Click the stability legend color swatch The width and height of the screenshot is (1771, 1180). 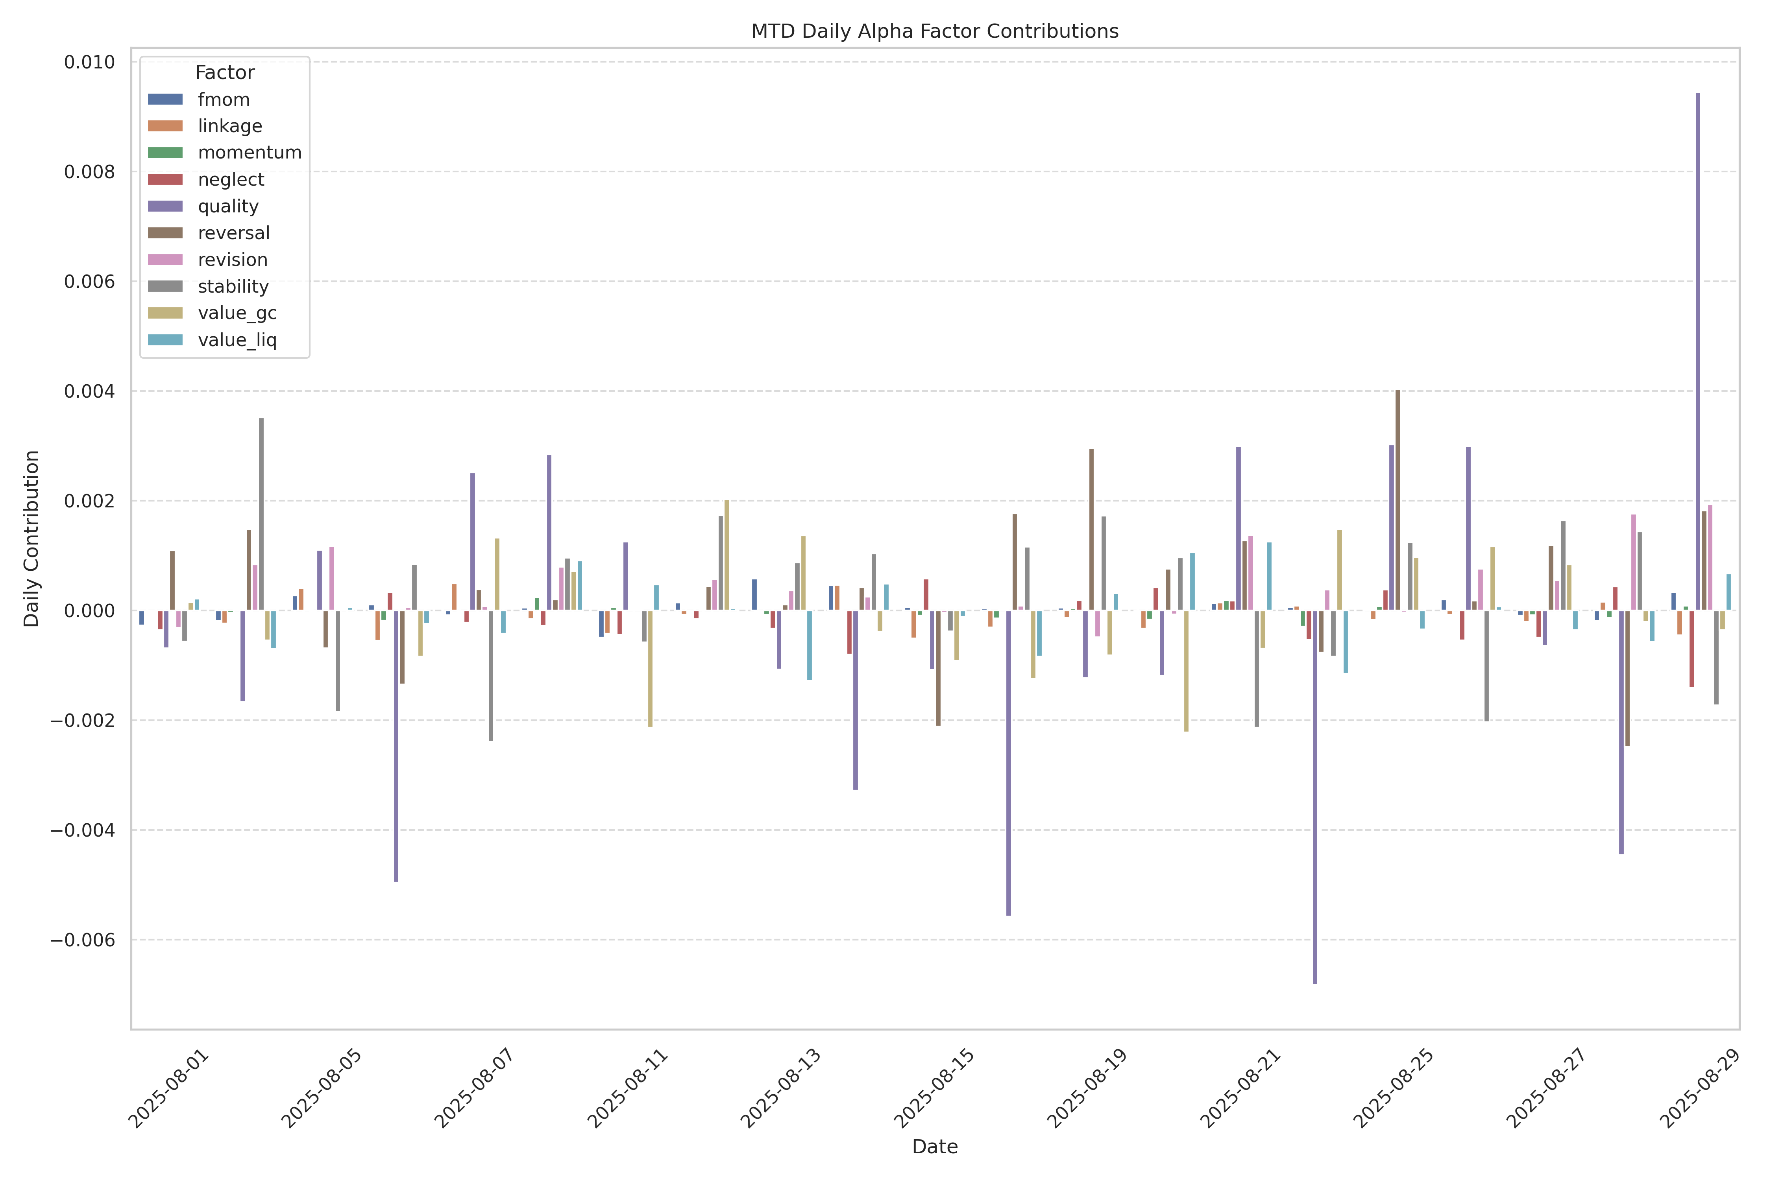[165, 287]
